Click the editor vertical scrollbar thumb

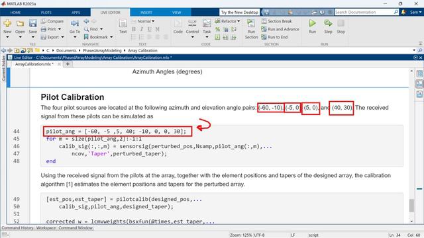pos(411,206)
